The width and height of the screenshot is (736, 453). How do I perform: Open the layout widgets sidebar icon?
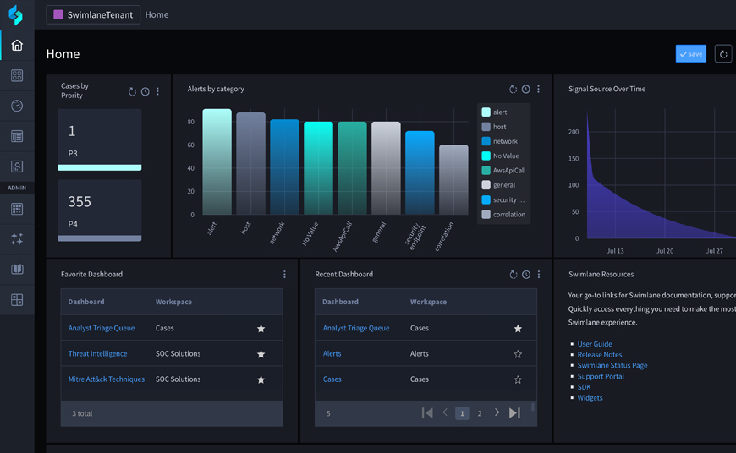tap(17, 300)
